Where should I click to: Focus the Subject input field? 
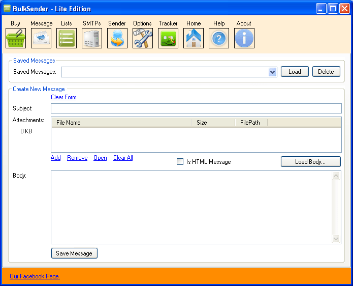196,108
